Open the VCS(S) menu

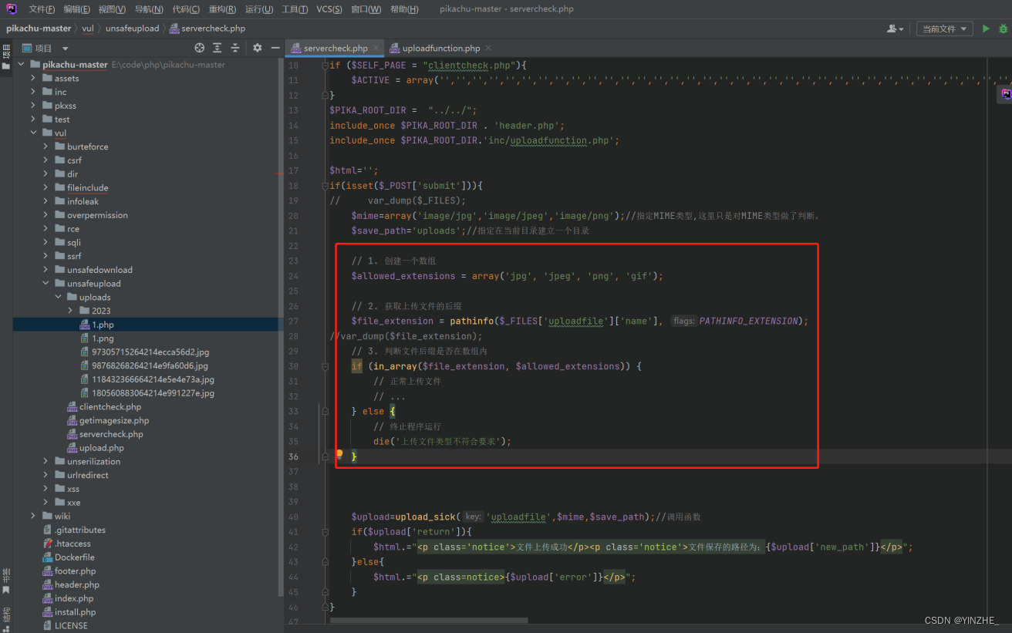click(329, 9)
